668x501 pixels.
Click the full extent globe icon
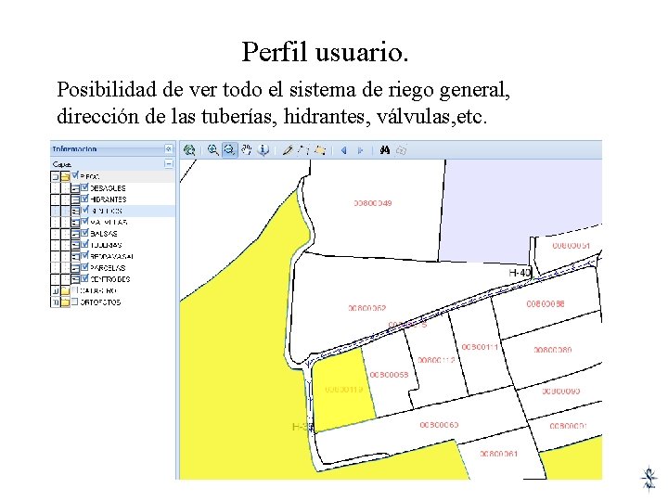189,150
